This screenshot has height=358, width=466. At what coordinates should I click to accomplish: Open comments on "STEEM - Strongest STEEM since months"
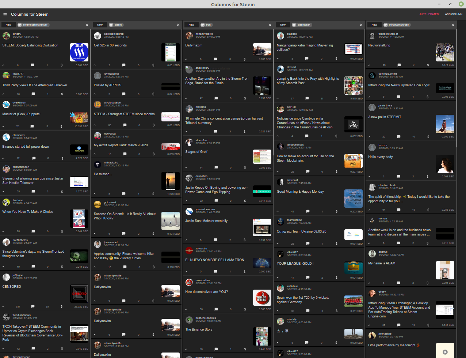point(124,125)
